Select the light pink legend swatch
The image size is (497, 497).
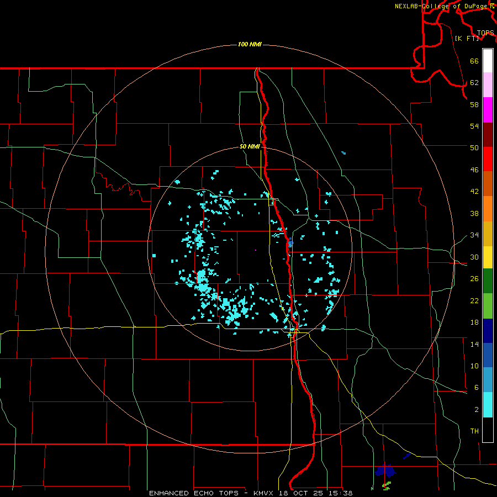click(x=488, y=84)
